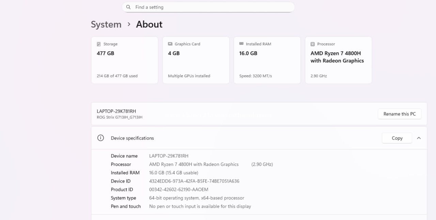The height and width of the screenshot is (220, 436).
Task: Open the 477 GB storage details
Action: pos(106,53)
